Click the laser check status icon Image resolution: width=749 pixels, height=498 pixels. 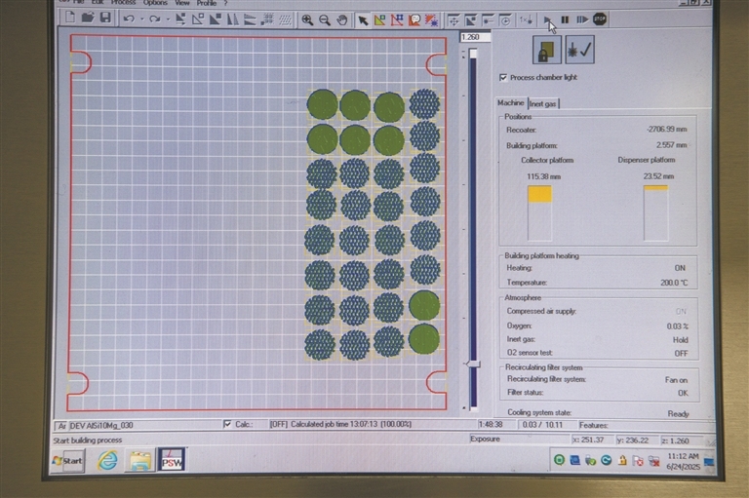point(579,50)
